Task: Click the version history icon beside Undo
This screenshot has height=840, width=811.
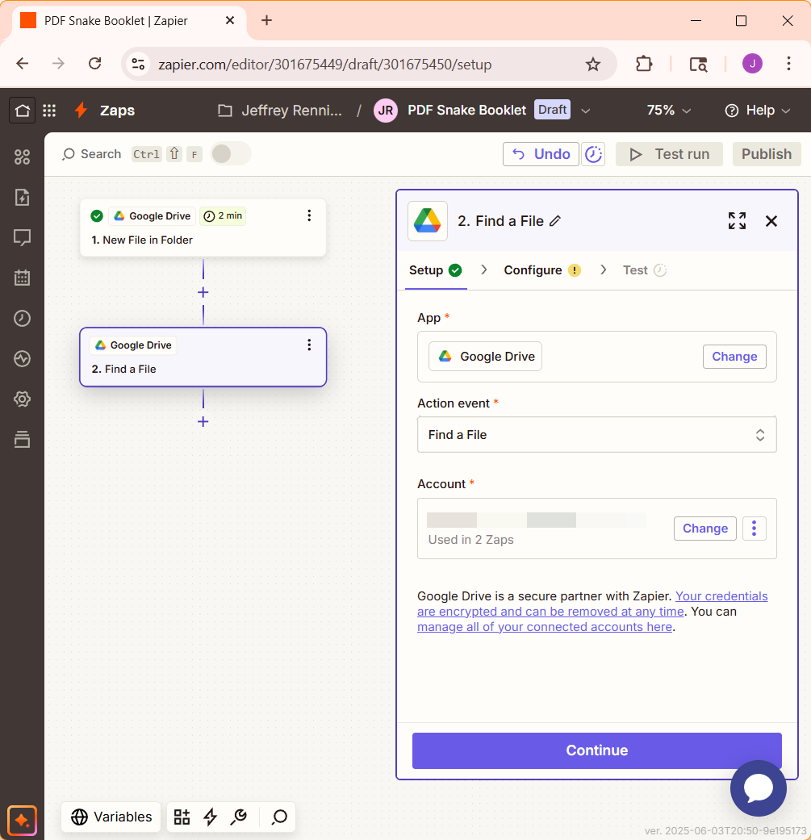Action: 593,154
